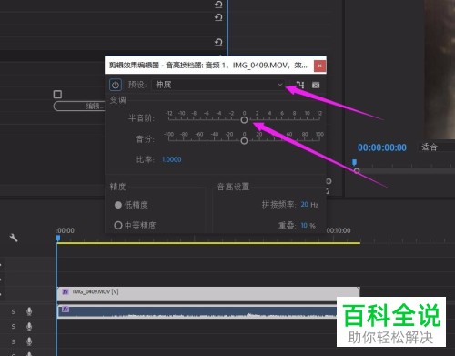
Task: Tick the checkbox above the 编辑 button
Action: pos(57,95)
